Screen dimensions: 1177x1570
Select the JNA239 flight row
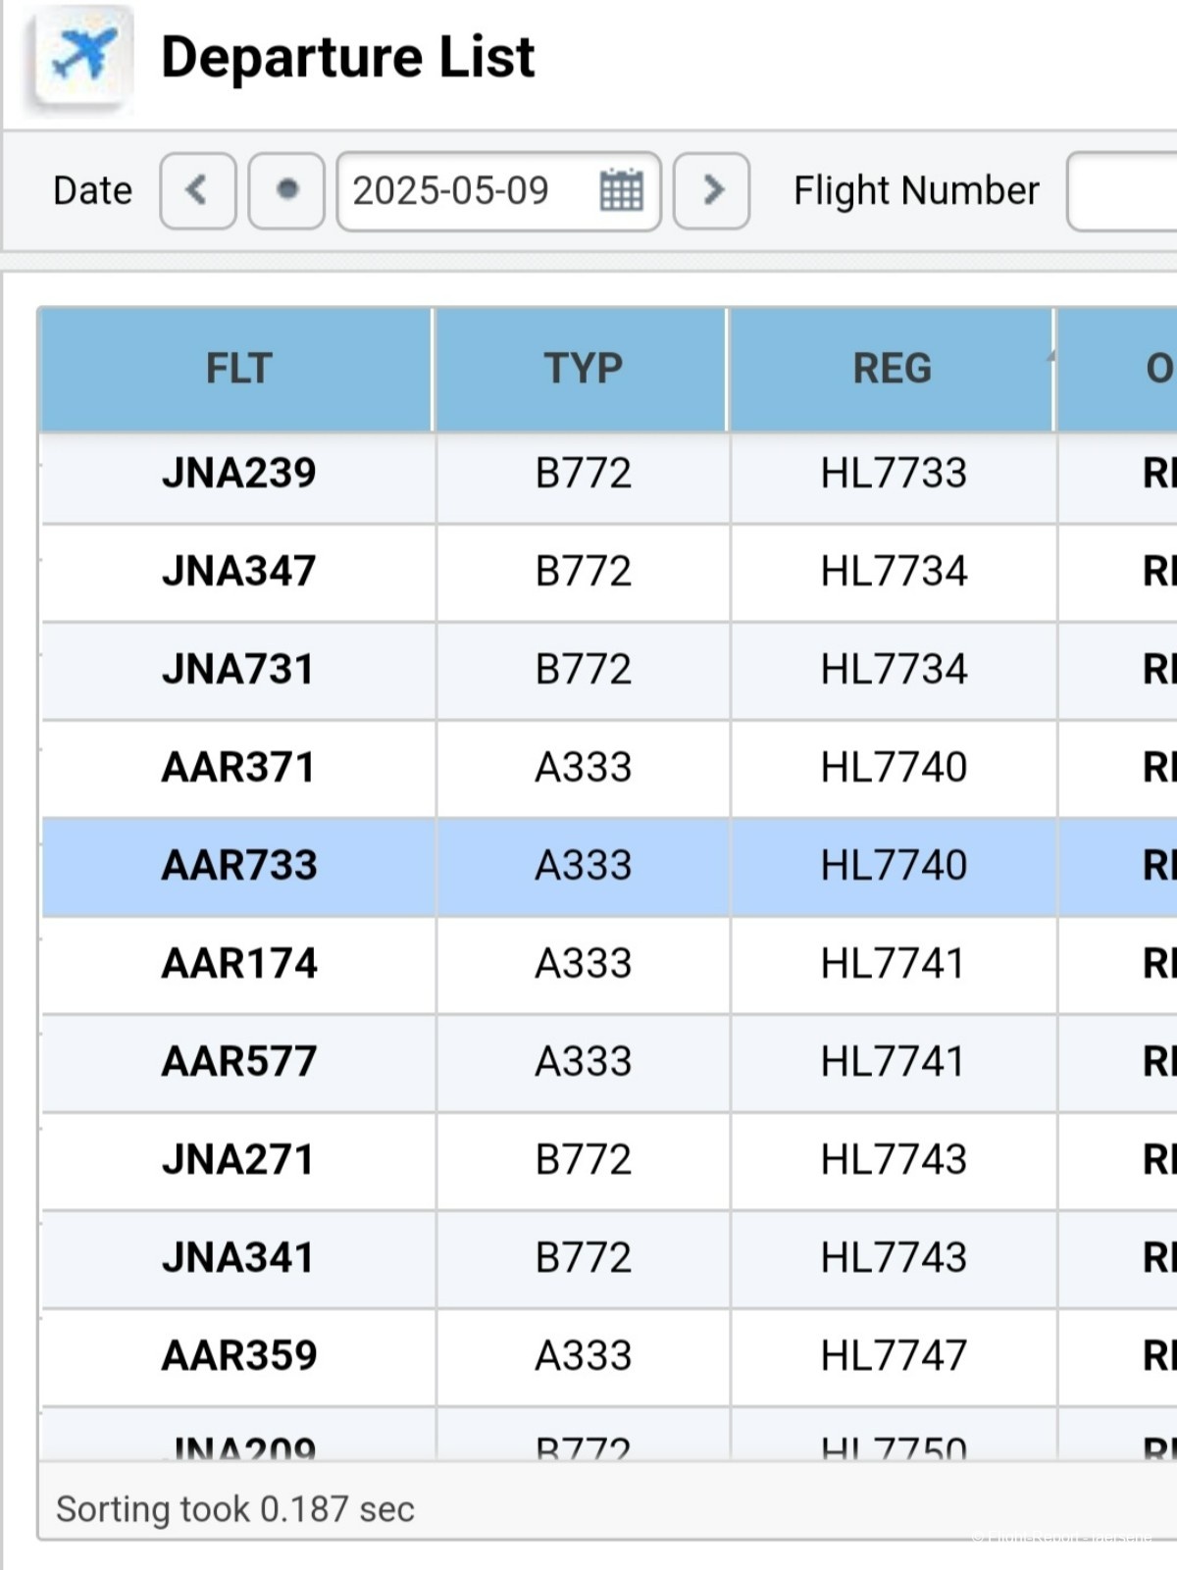coord(238,474)
